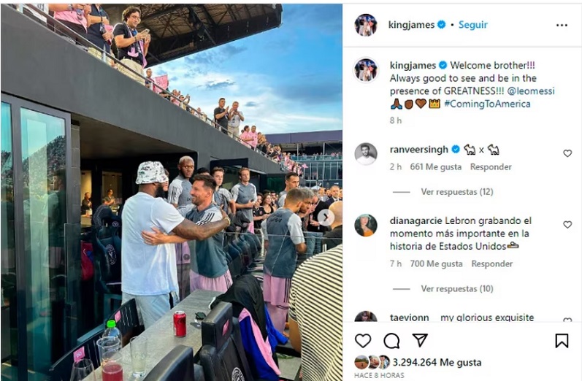Like the post with the heart icon
582x381 pixels.
(x=363, y=340)
